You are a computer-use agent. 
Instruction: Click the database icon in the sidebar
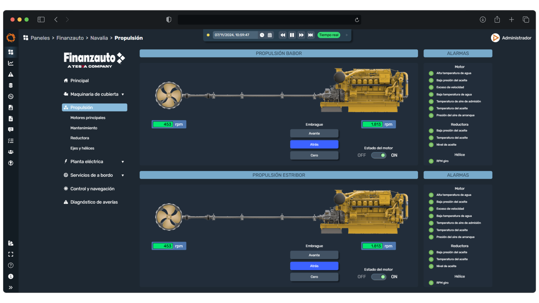(11, 85)
